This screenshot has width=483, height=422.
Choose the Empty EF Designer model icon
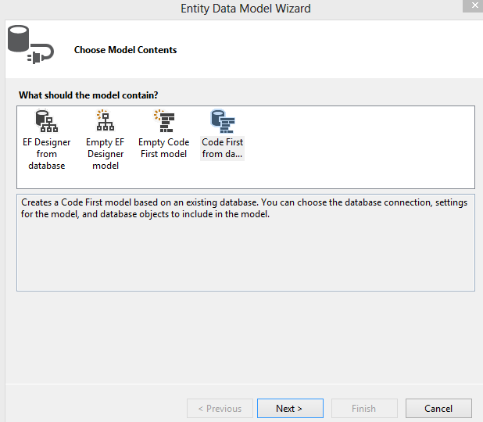[x=106, y=120]
